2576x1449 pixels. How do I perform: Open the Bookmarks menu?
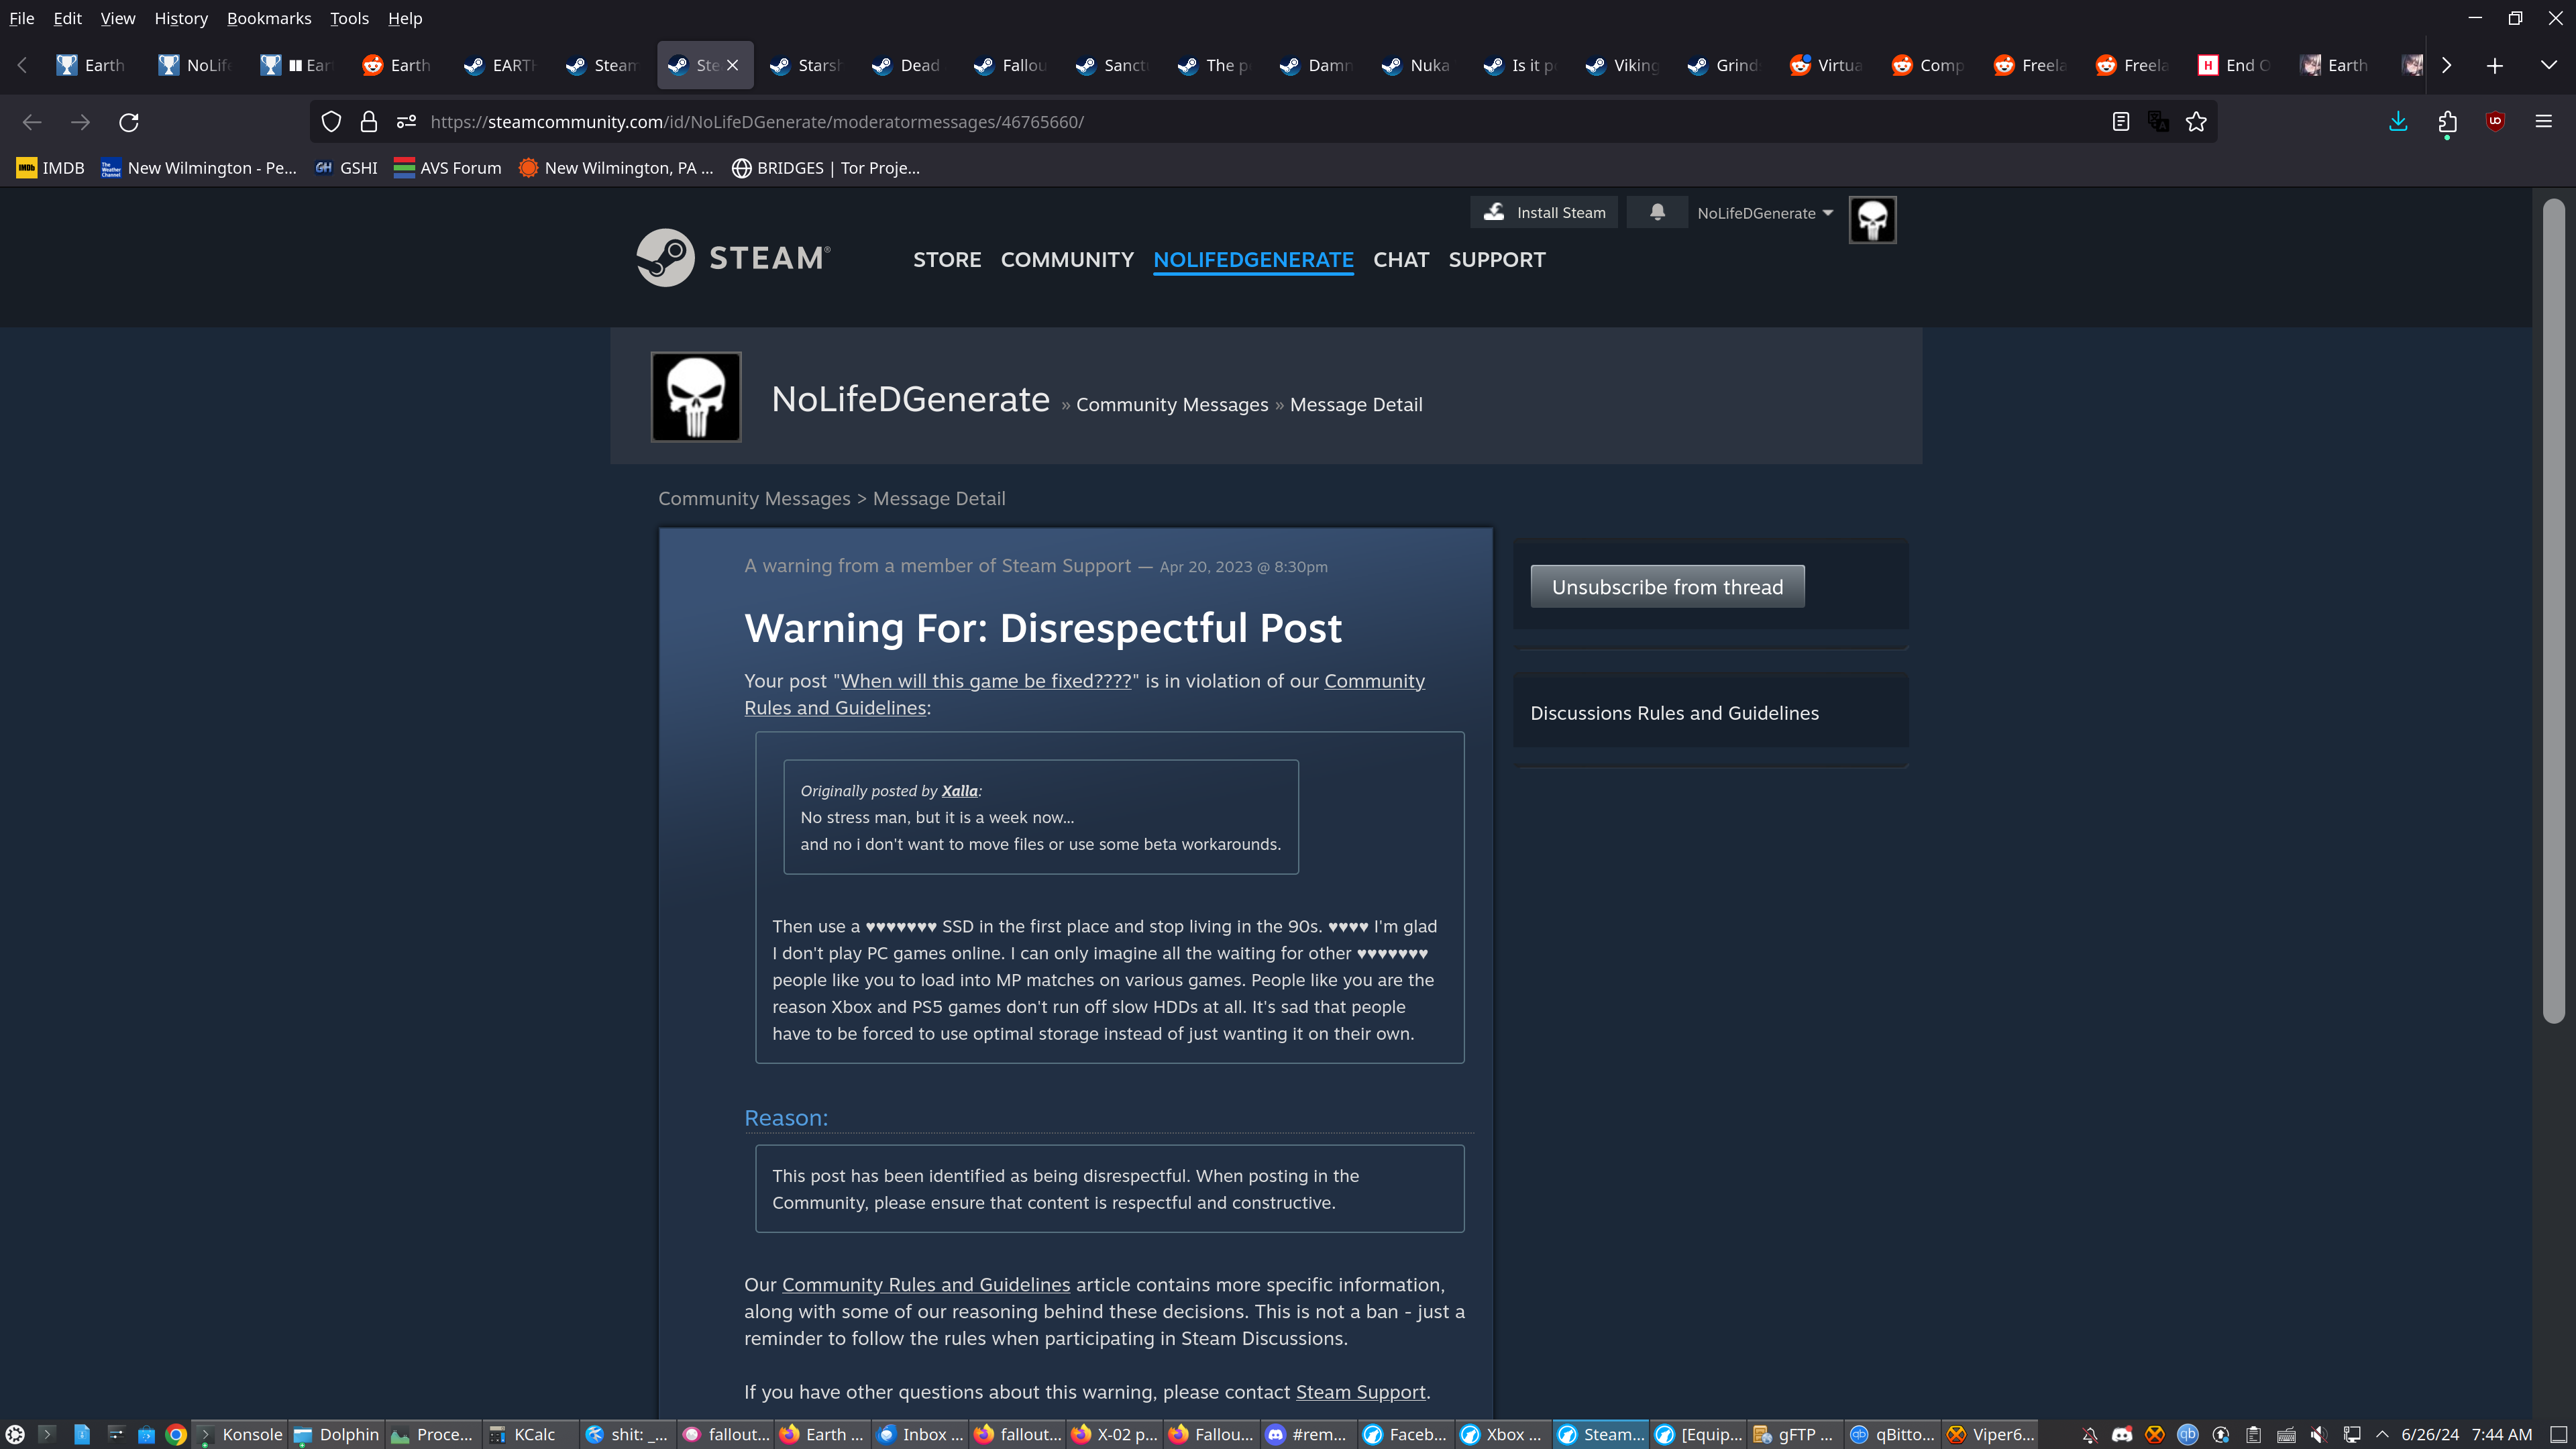pos(268,18)
